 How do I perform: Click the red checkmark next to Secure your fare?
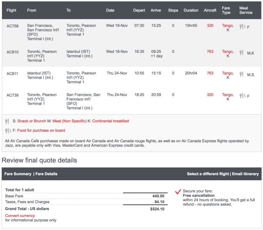178,192
